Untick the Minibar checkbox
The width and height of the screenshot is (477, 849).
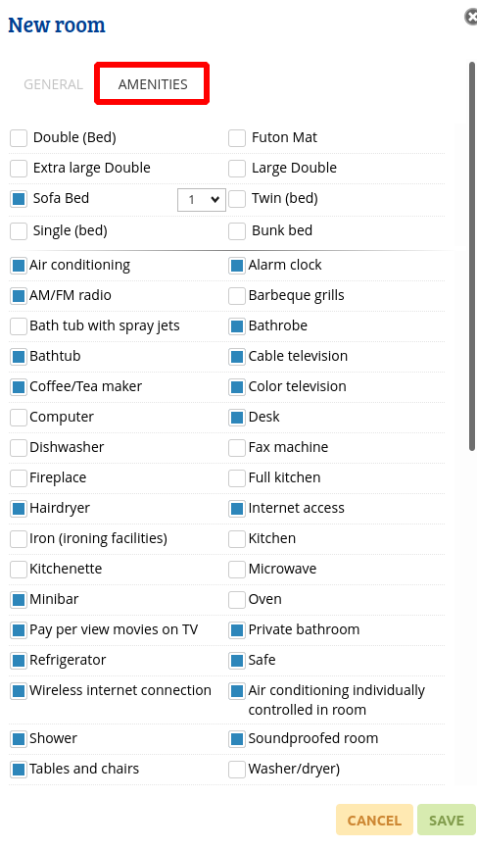[x=19, y=600]
